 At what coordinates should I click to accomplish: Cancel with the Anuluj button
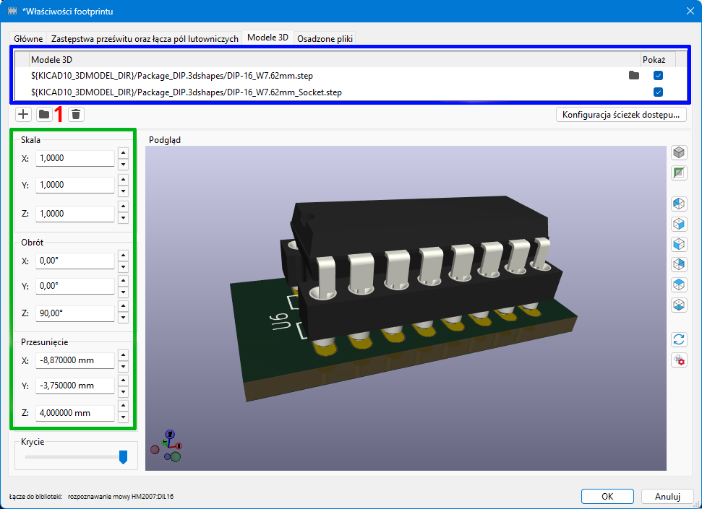(667, 496)
